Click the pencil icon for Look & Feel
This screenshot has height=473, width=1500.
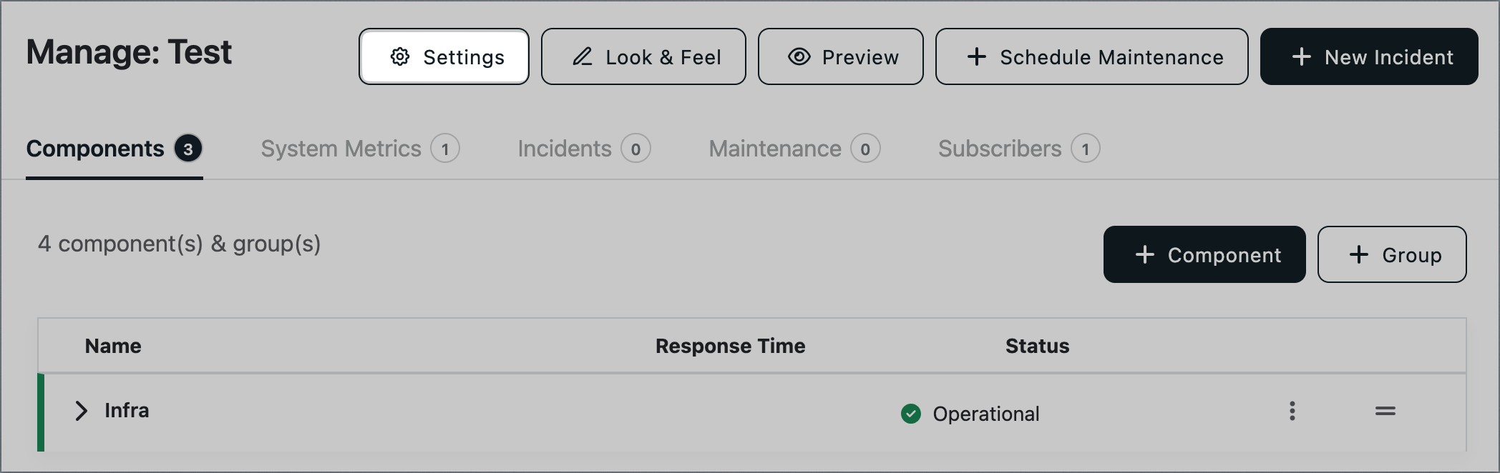583,56
